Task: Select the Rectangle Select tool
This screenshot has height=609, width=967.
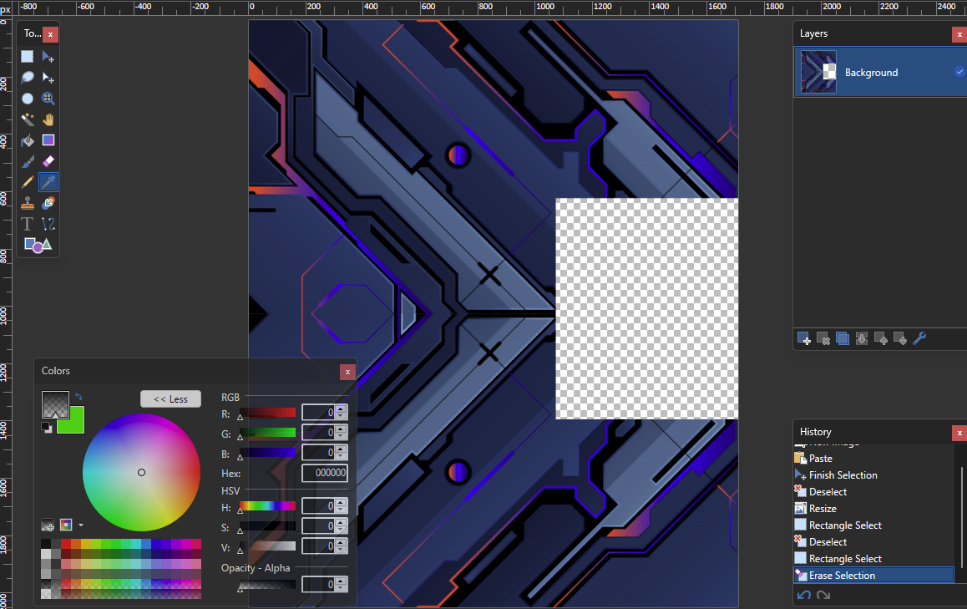Action: tap(27, 57)
